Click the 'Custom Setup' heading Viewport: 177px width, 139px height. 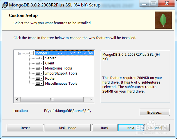[x=23, y=15]
